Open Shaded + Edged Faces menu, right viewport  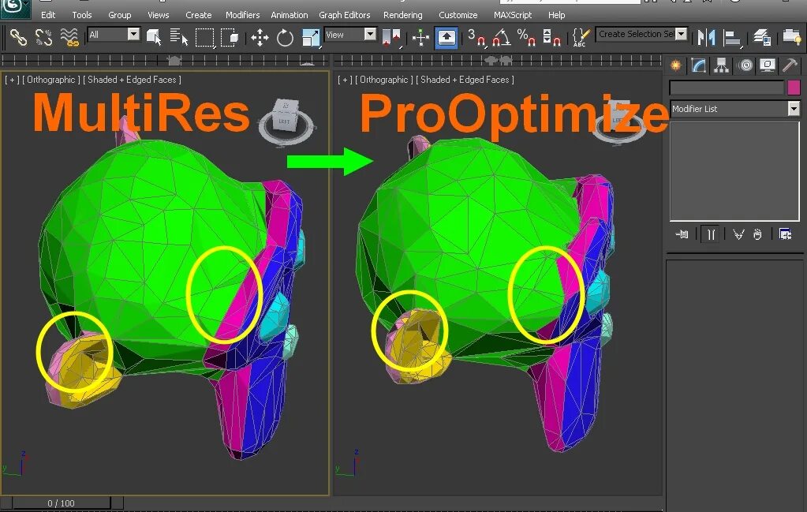[x=465, y=80]
